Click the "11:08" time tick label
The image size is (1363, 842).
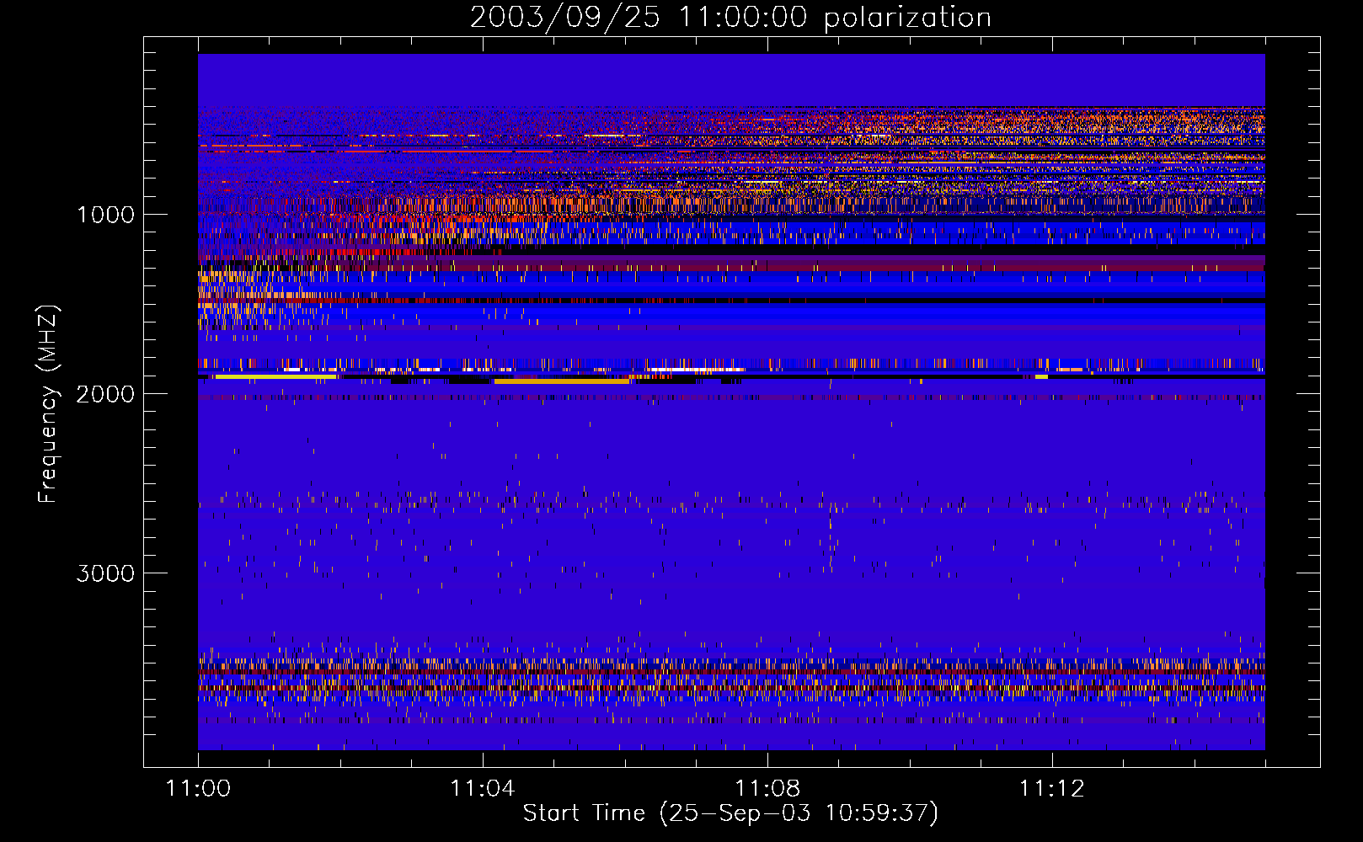[x=767, y=788]
